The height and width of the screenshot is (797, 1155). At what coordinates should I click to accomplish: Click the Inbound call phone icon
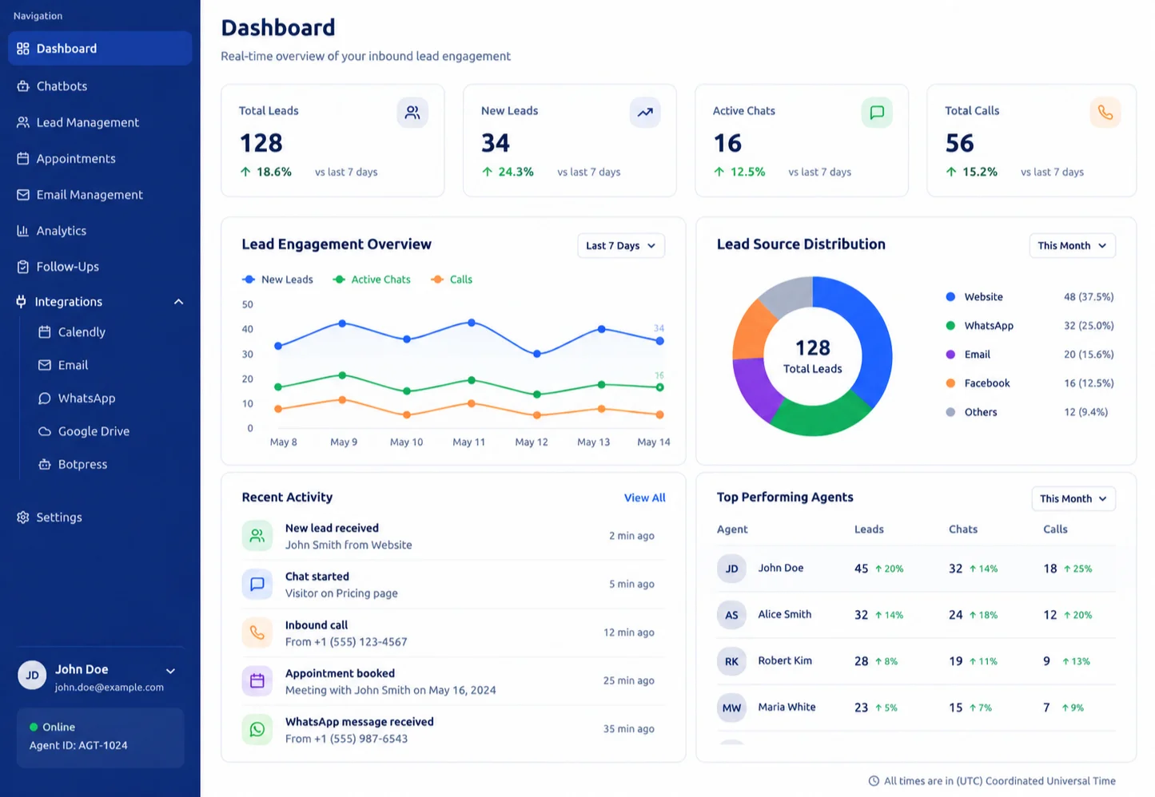(x=257, y=632)
